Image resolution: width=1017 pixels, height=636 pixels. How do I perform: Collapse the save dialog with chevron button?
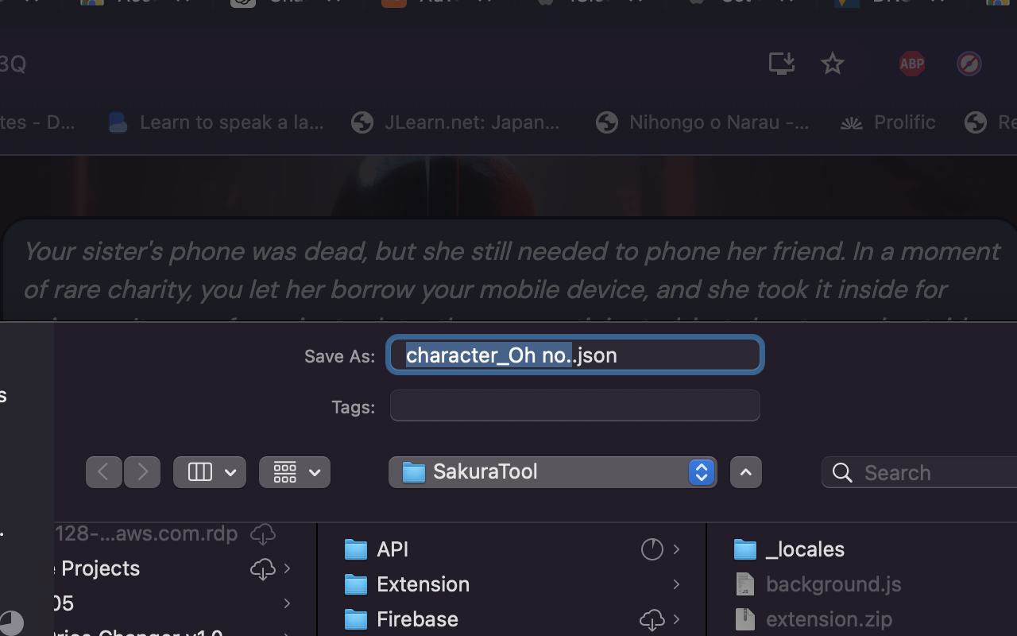click(745, 472)
